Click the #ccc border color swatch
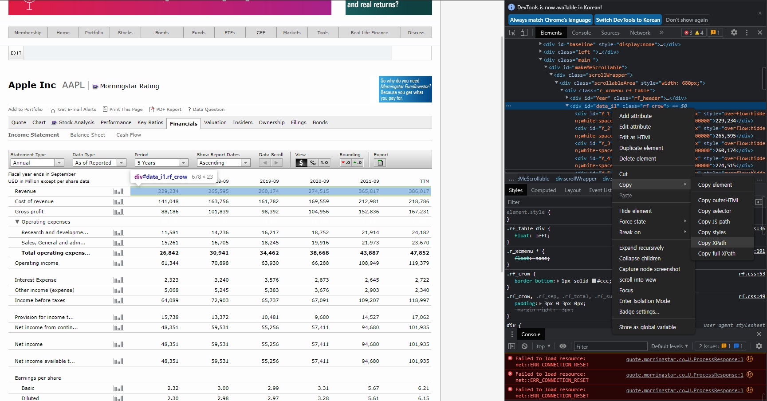This screenshot has width=767, height=401. pyautogui.click(x=594, y=281)
